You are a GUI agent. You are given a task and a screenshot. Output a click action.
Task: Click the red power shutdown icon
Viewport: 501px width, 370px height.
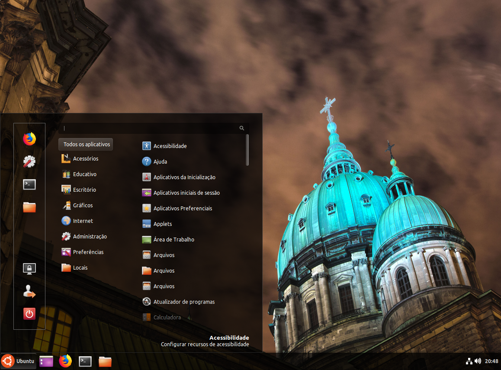tap(29, 314)
